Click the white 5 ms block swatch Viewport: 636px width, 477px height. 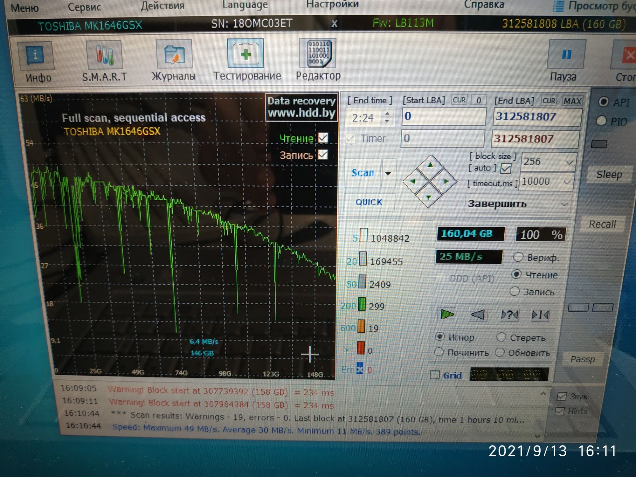(363, 236)
